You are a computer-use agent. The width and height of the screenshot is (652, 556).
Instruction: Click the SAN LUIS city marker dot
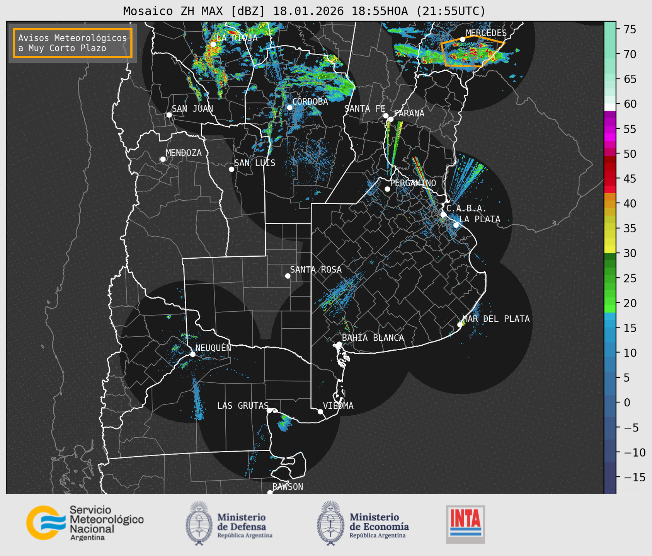click(232, 169)
